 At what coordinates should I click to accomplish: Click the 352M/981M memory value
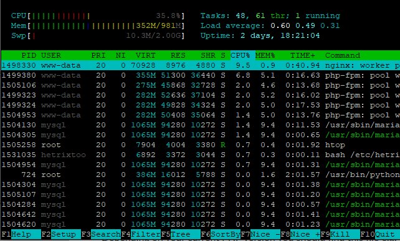click(158, 25)
